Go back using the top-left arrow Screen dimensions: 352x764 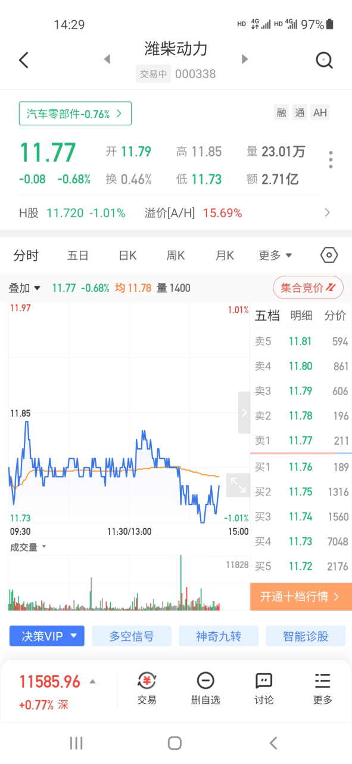coord(24,60)
